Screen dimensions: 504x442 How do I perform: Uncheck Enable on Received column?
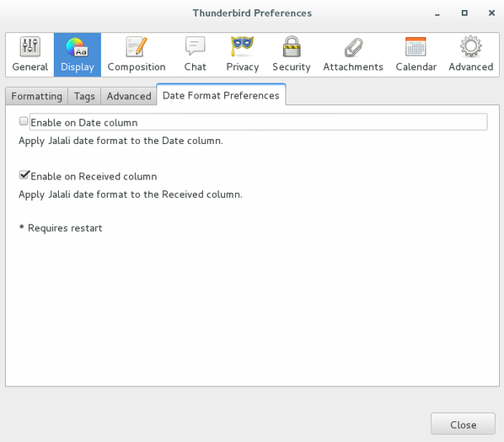tap(24, 175)
